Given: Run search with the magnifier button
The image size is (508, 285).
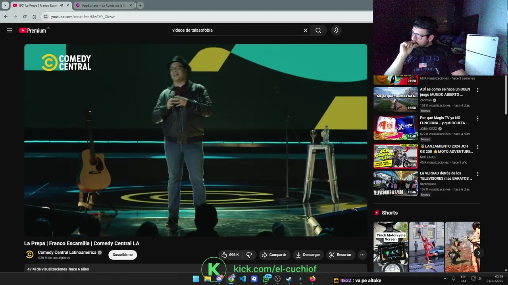Looking at the screenshot, I should [x=318, y=30].
